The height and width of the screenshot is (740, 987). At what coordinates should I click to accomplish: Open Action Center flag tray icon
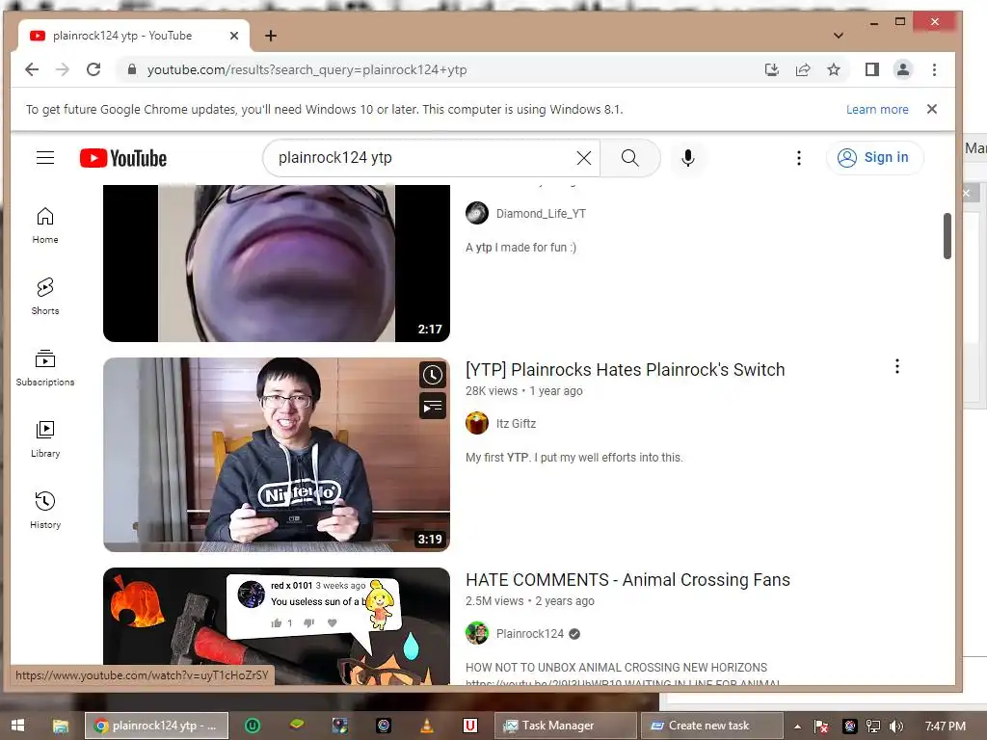pyautogui.click(x=821, y=727)
